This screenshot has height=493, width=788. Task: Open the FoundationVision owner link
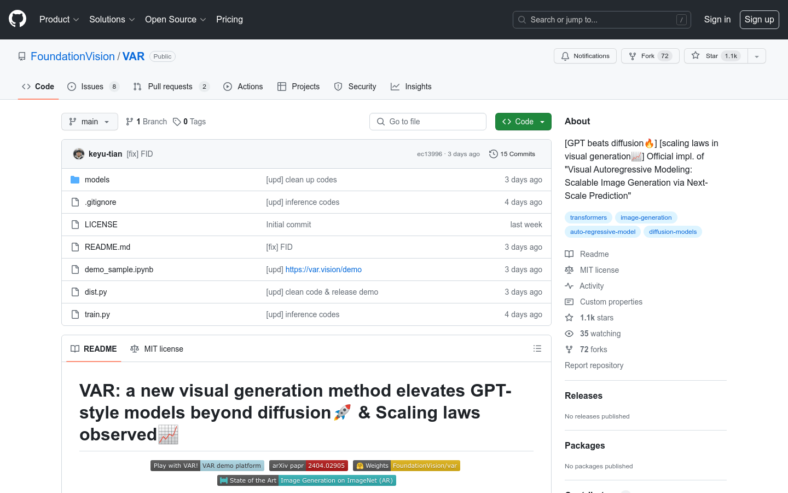pos(73,56)
